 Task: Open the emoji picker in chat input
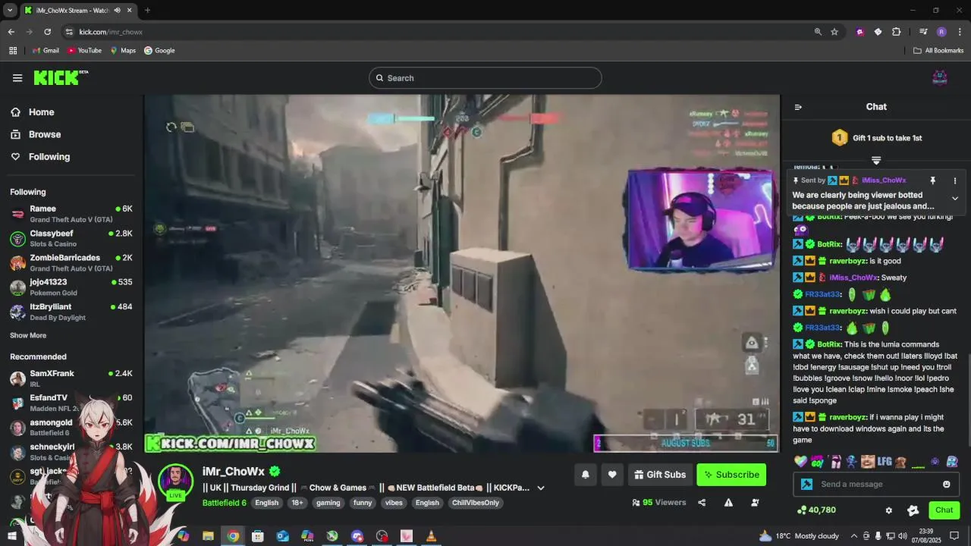click(946, 485)
